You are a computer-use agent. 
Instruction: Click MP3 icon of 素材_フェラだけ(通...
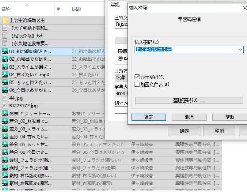point(5,168)
